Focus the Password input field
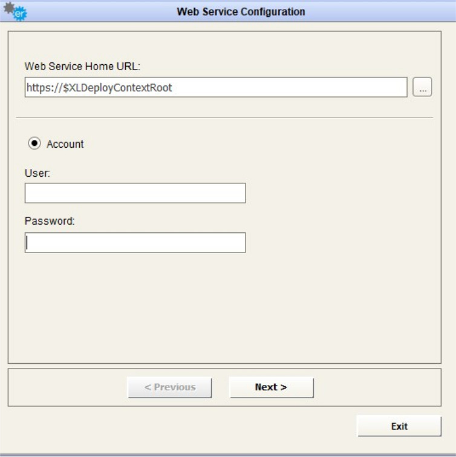The height and width of the screenshot is (457, 456). point(135,243)
